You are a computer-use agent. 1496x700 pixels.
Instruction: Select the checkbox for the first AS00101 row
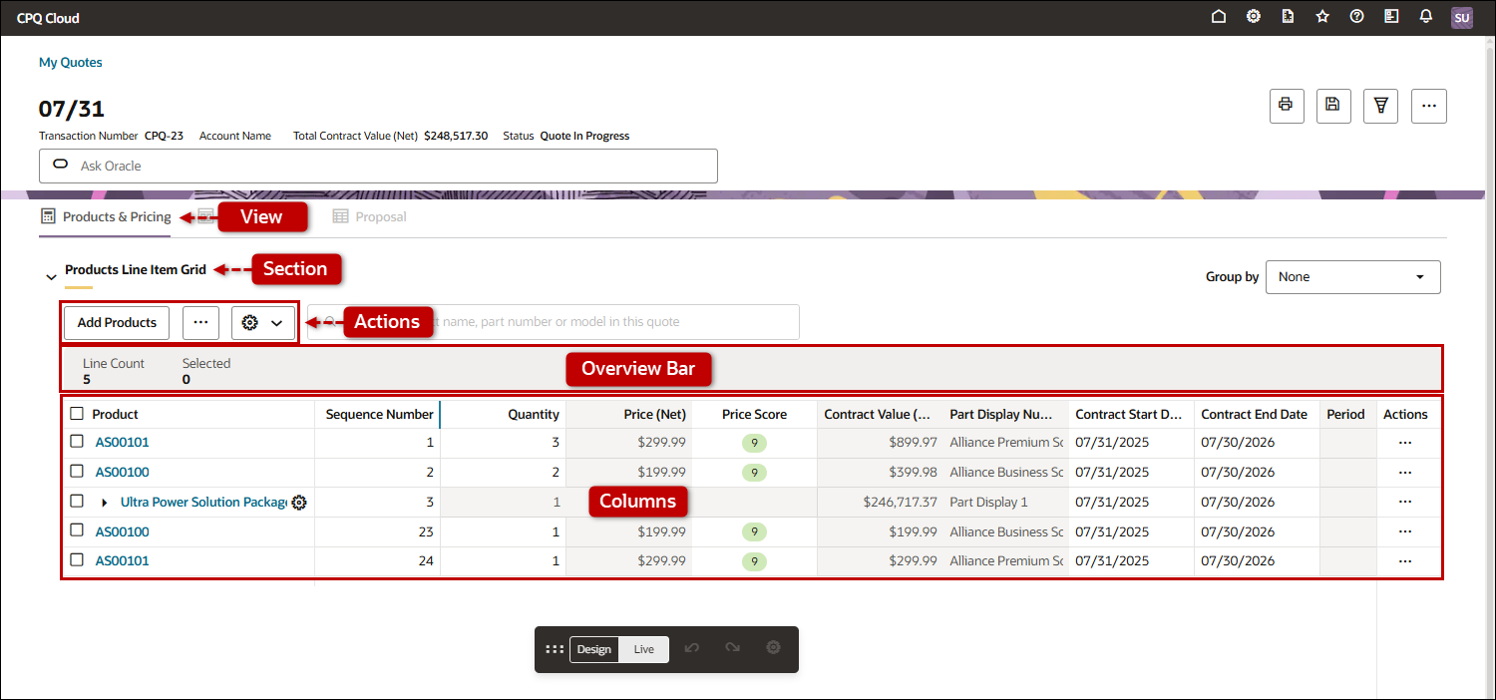tap(77, 442)
